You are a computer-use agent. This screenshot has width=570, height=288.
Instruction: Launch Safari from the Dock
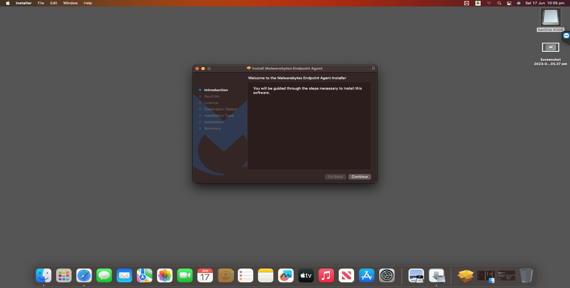[x=84, y=275]
